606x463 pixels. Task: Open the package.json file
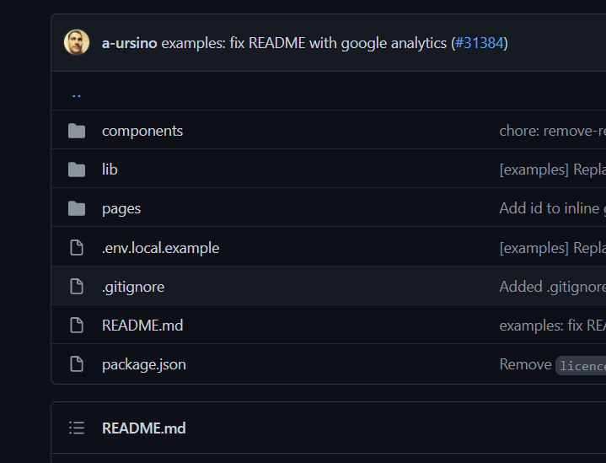tap(144, 364)
